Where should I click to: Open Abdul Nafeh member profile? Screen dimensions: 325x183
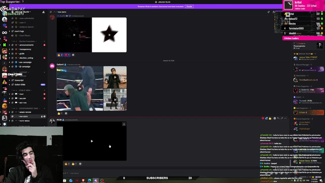click(308, 123)
